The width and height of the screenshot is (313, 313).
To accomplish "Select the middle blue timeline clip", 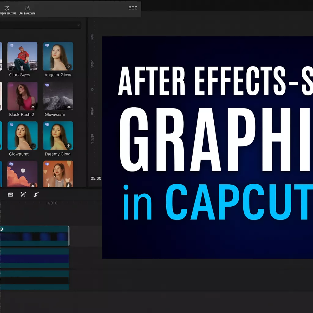I will (34, 258).
